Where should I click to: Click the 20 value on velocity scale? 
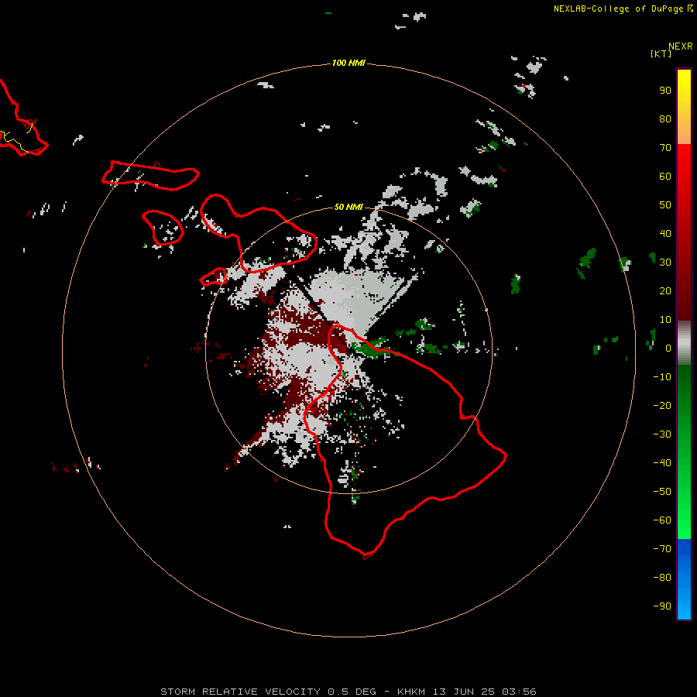[x=665, y=291]
